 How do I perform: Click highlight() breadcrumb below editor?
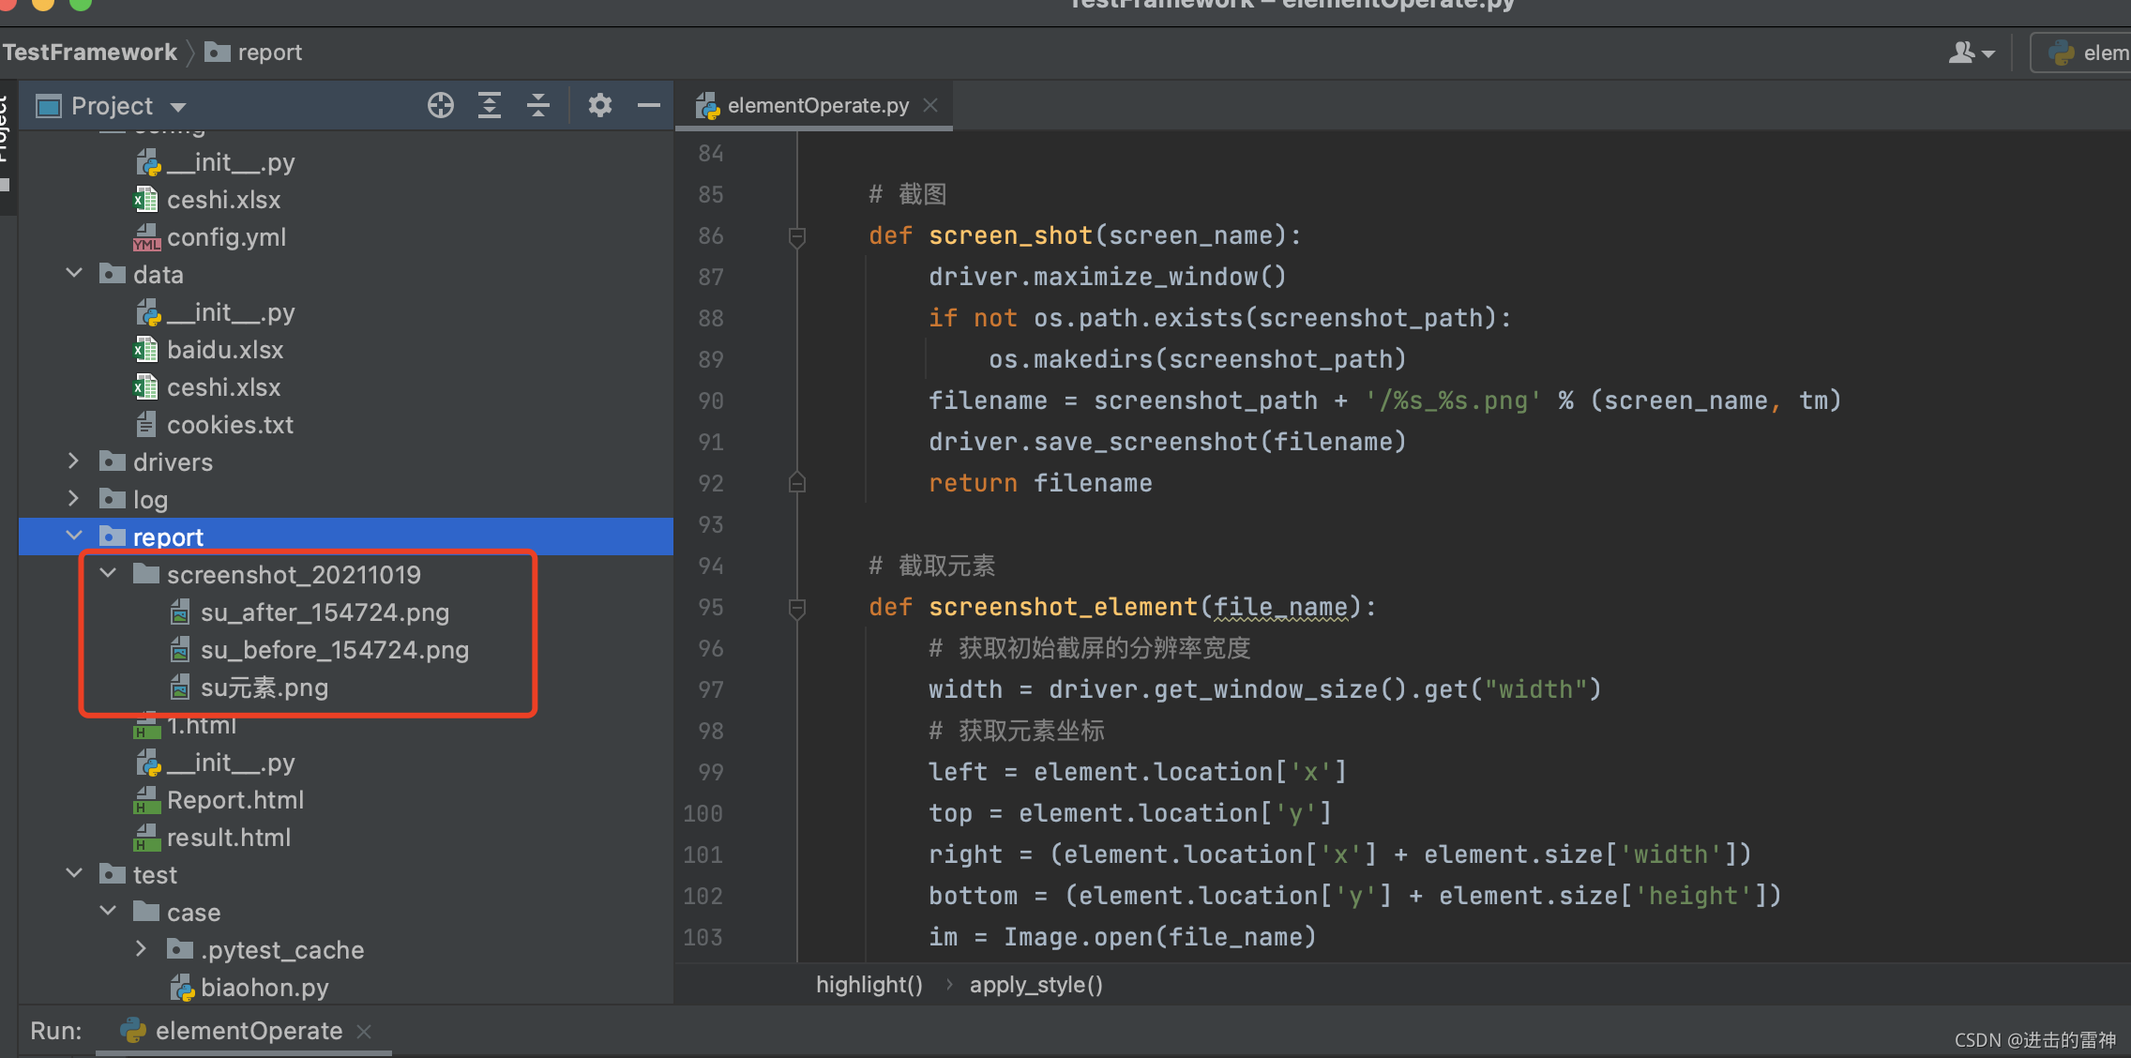coord(869,985)
